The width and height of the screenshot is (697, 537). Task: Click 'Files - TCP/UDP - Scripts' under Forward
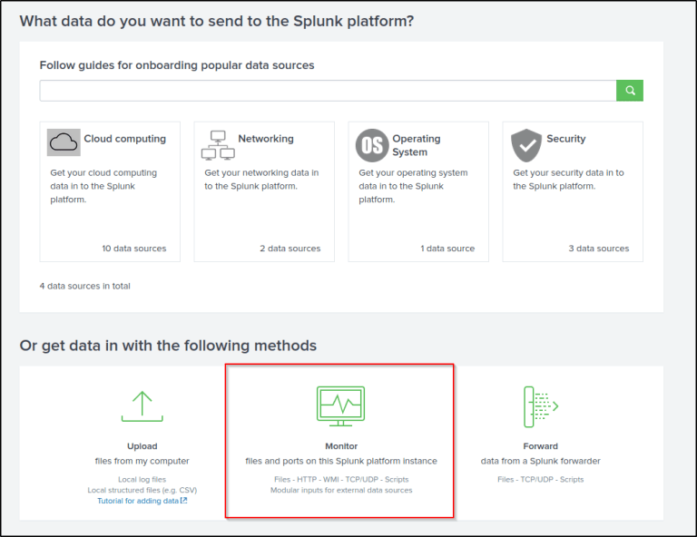(541, 479)
